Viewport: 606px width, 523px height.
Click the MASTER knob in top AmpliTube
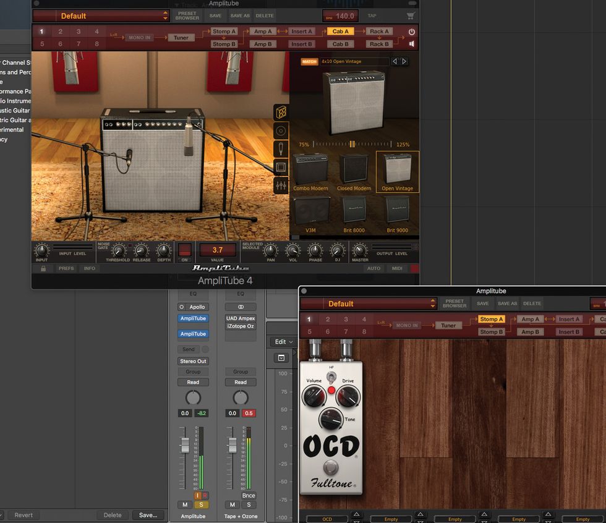[360, 250]
